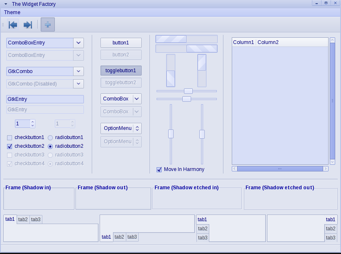
Task: Click the toolbar drag handle grip
Action: [3, 24]
